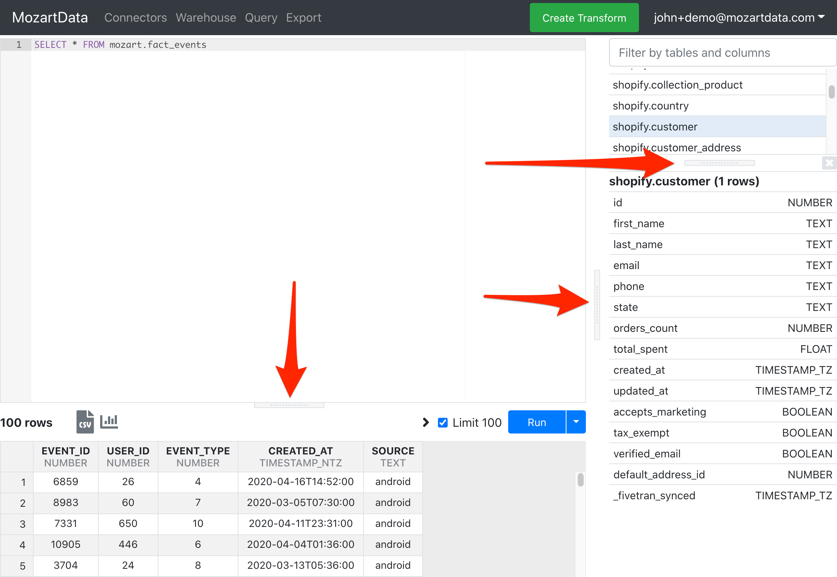This screenshot has width=837, height=577.
Task: Click the last_name column row
Action: pos(723,244)
